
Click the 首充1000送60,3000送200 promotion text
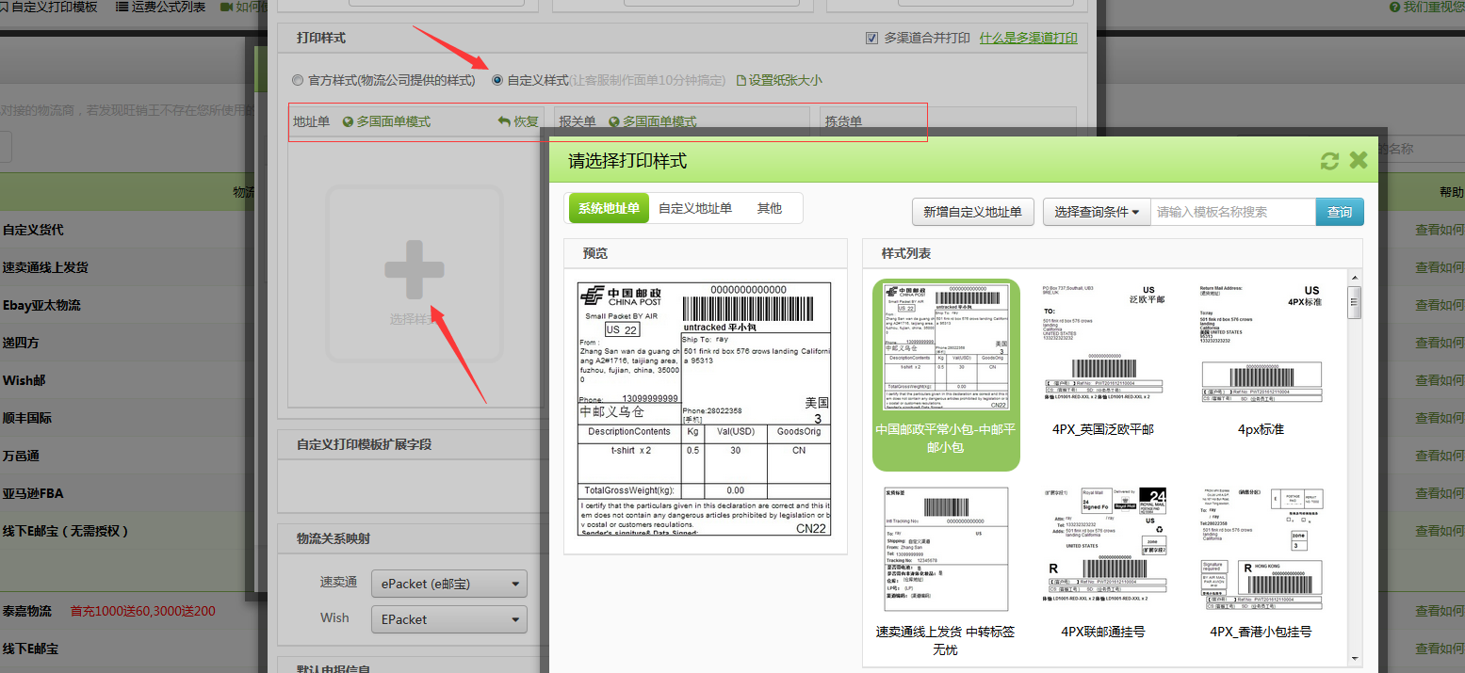(x=143, y=611)
